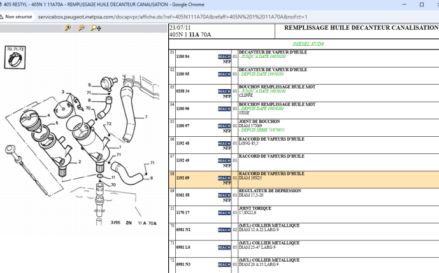Show REACH details for part 1170 17

point(224,213)
